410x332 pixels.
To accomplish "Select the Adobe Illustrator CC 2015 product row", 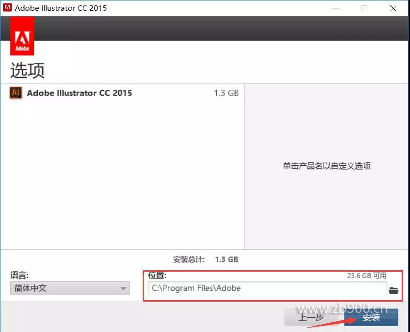I will point(123,93).
